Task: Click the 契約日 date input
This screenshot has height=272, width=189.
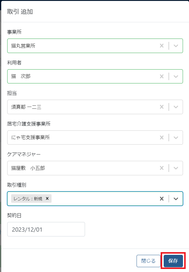Action: 46,229
